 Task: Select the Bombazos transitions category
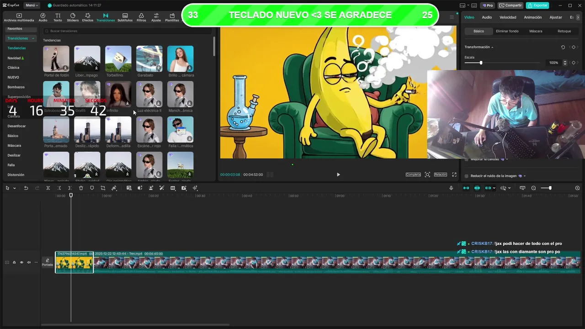pyautogui.click(x=16, y=87)
